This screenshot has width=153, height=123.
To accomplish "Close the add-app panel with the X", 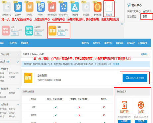I will [x=122, y=24].
